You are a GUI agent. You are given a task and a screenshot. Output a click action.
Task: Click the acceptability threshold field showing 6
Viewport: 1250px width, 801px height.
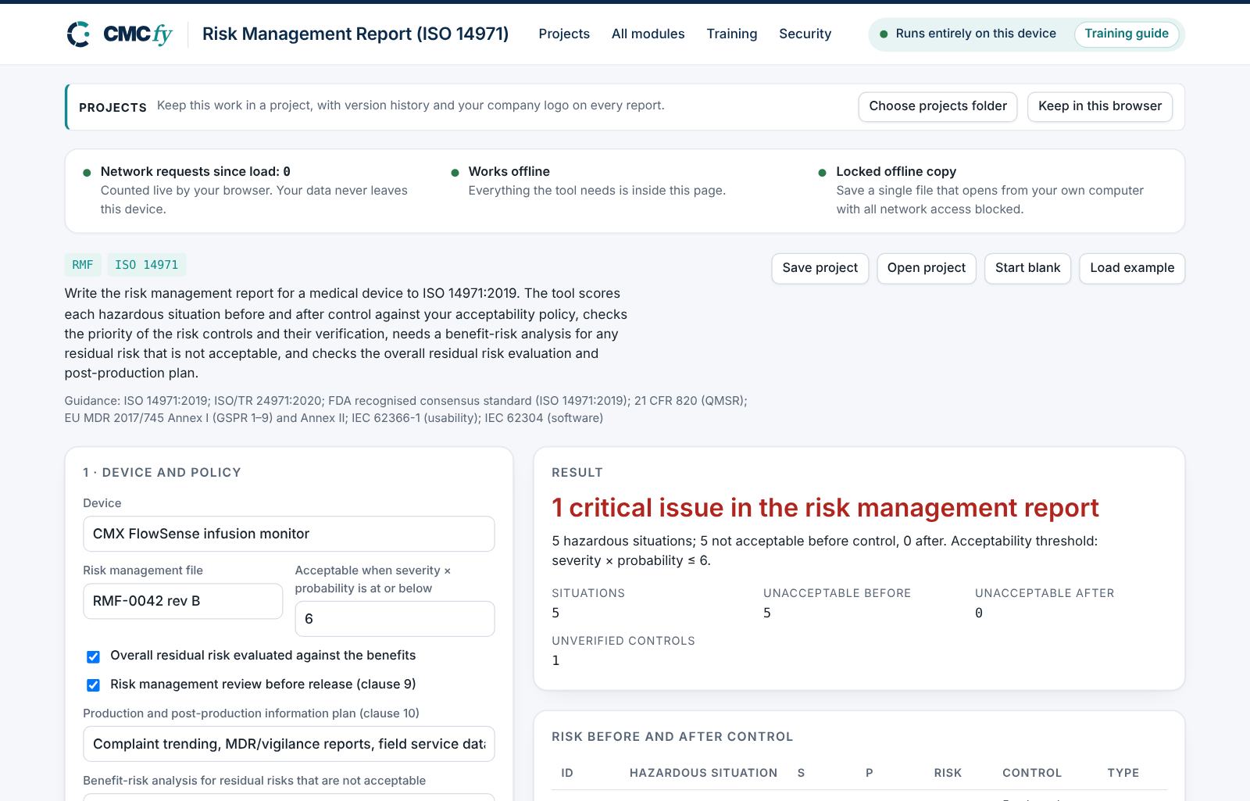(395, 619)
